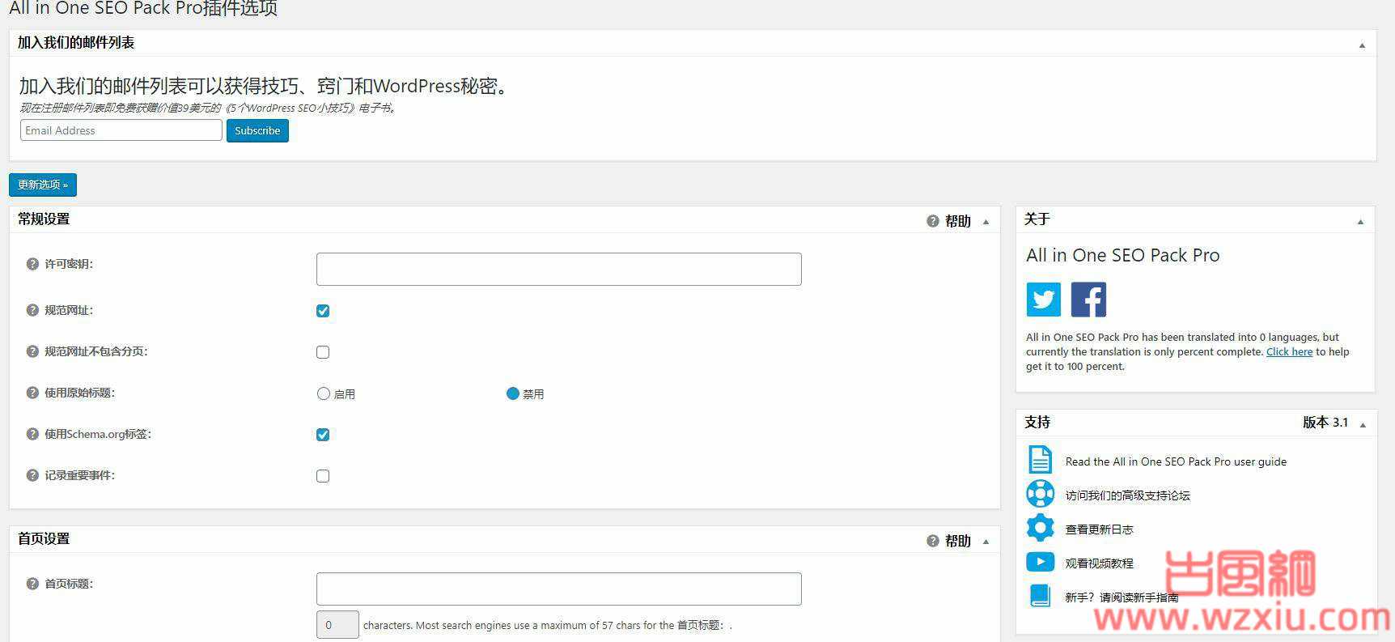The image size is (1395, 642).
Task: Click help icon beside 首页标题
Action: 32,584
